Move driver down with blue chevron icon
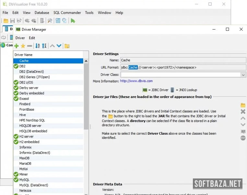 pyautogui.click(x=59, y=46)
